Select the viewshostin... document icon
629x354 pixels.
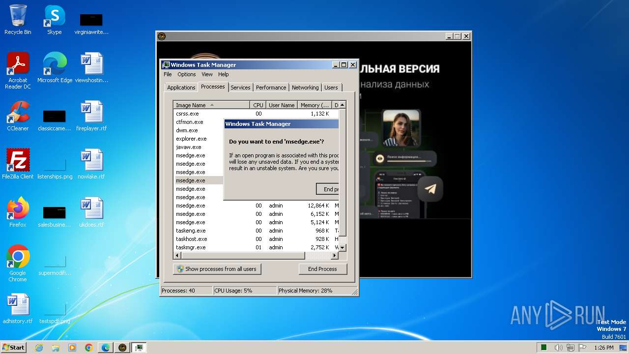click(91, 67)
